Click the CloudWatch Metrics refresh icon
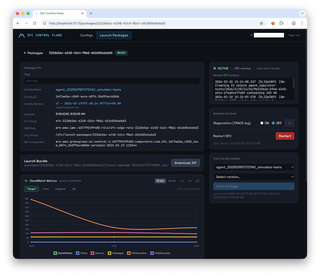320x276 pixels. [x=198, y=181]
